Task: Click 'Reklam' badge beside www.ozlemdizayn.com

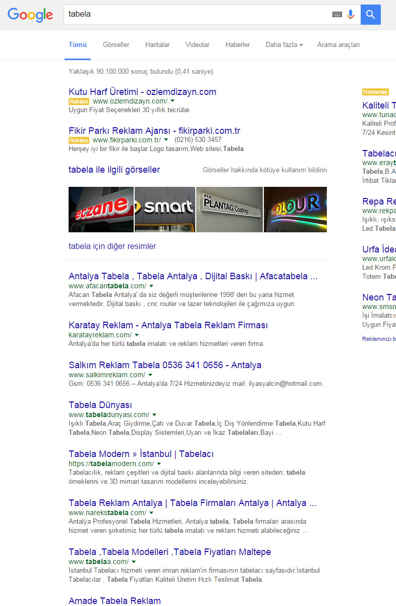Action: tap(79, 102)
